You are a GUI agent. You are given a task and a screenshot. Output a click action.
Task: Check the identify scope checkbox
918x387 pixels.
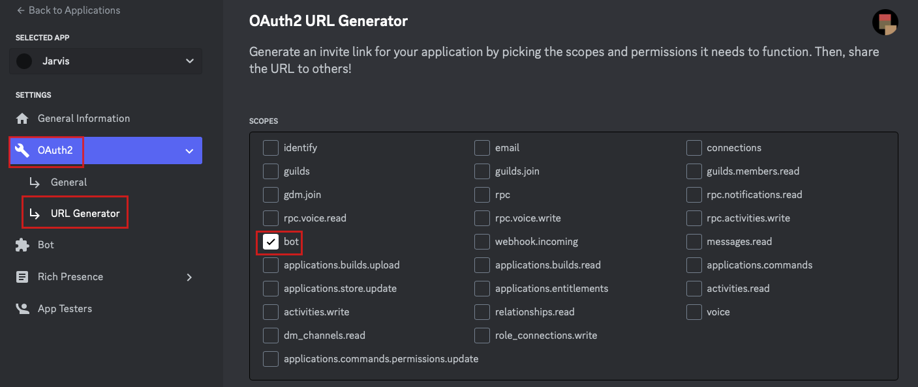point(271,148)
